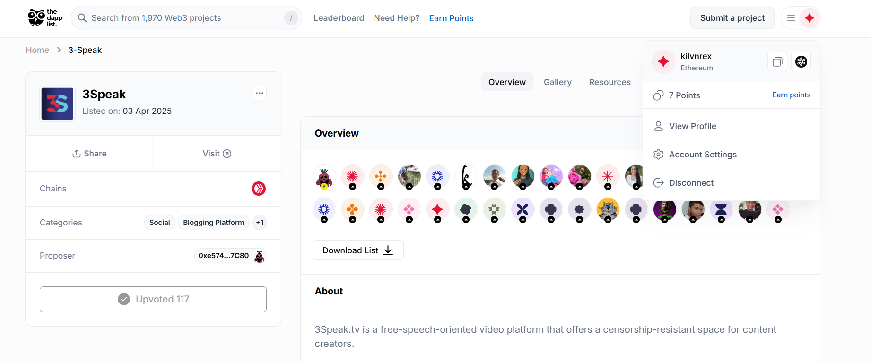The image size is (871, 362).
Task: Open the dark green blob upvoter avatar
Action: (x=466, y=210)
